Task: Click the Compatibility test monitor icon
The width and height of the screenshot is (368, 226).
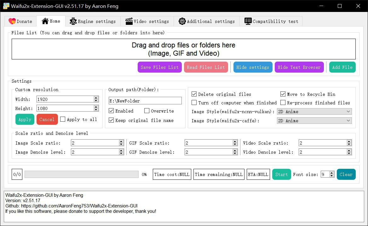Action: (x=248, y=21)
